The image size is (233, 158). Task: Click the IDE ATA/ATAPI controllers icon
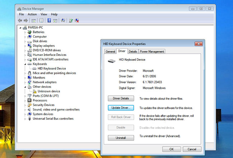pos(29,59)
